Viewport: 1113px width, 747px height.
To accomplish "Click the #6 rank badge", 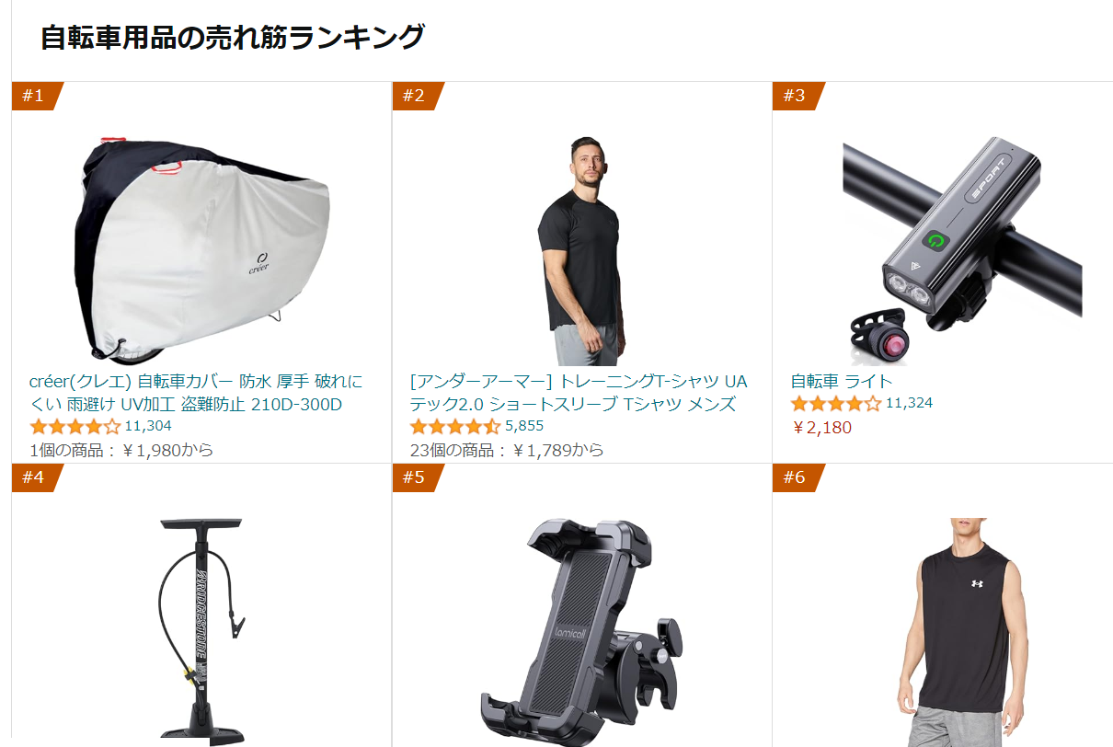I will pos(797,477).
